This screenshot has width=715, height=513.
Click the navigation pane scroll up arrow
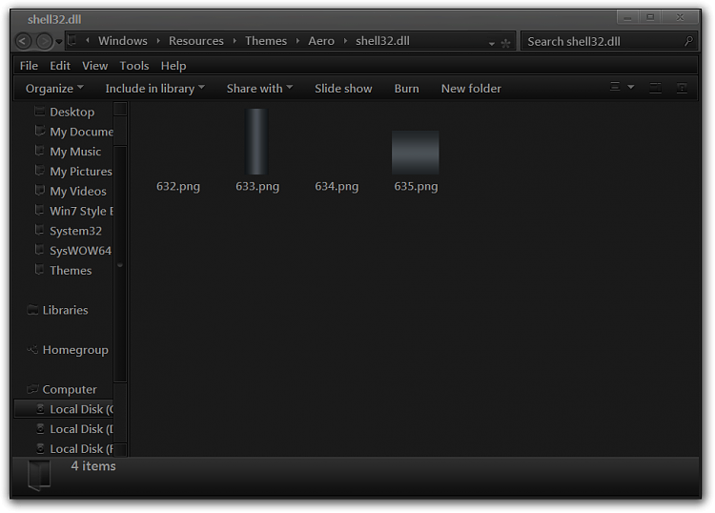[120, 109]
